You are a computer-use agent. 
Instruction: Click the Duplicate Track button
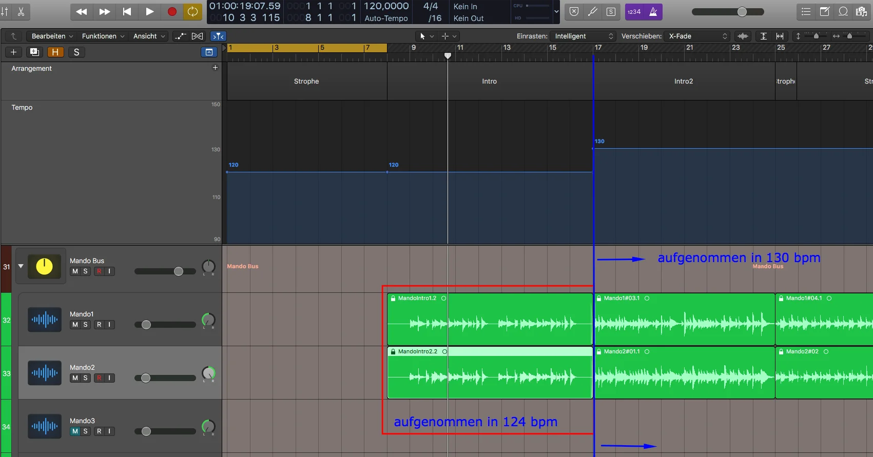[34, 52]
